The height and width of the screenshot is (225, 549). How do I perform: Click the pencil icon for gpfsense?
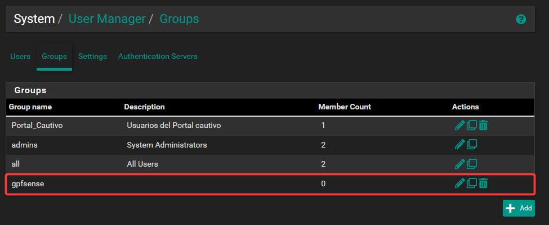click(x=460, y=183)
